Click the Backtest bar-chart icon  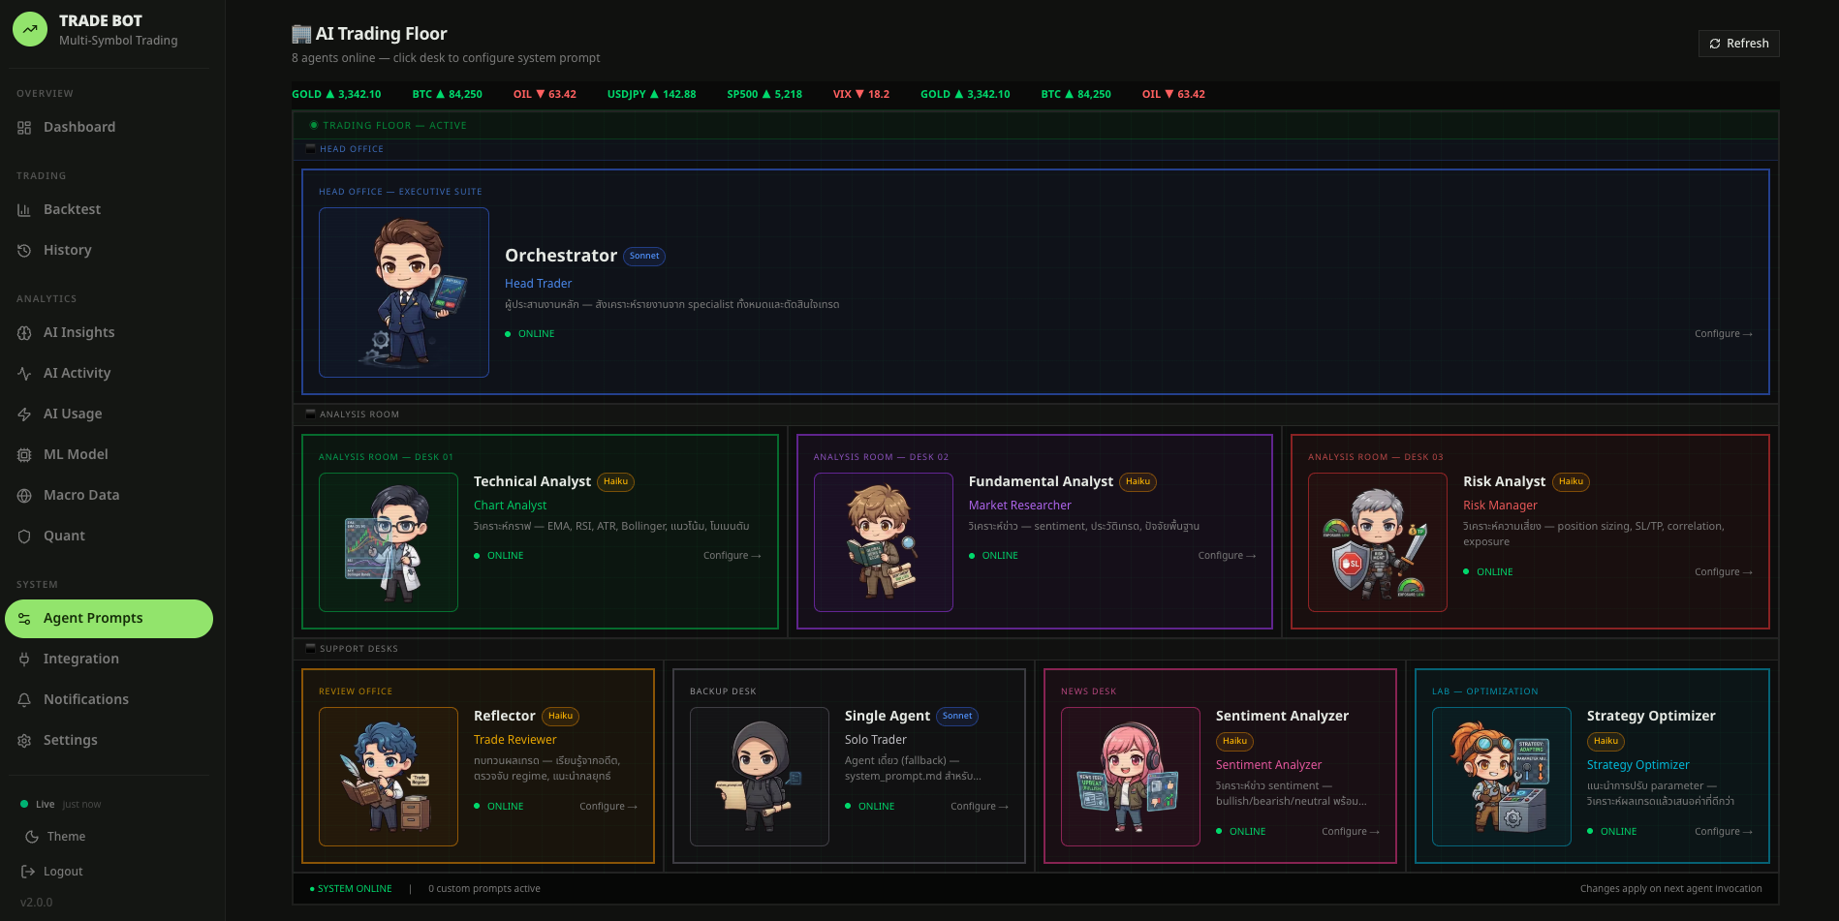24,210
